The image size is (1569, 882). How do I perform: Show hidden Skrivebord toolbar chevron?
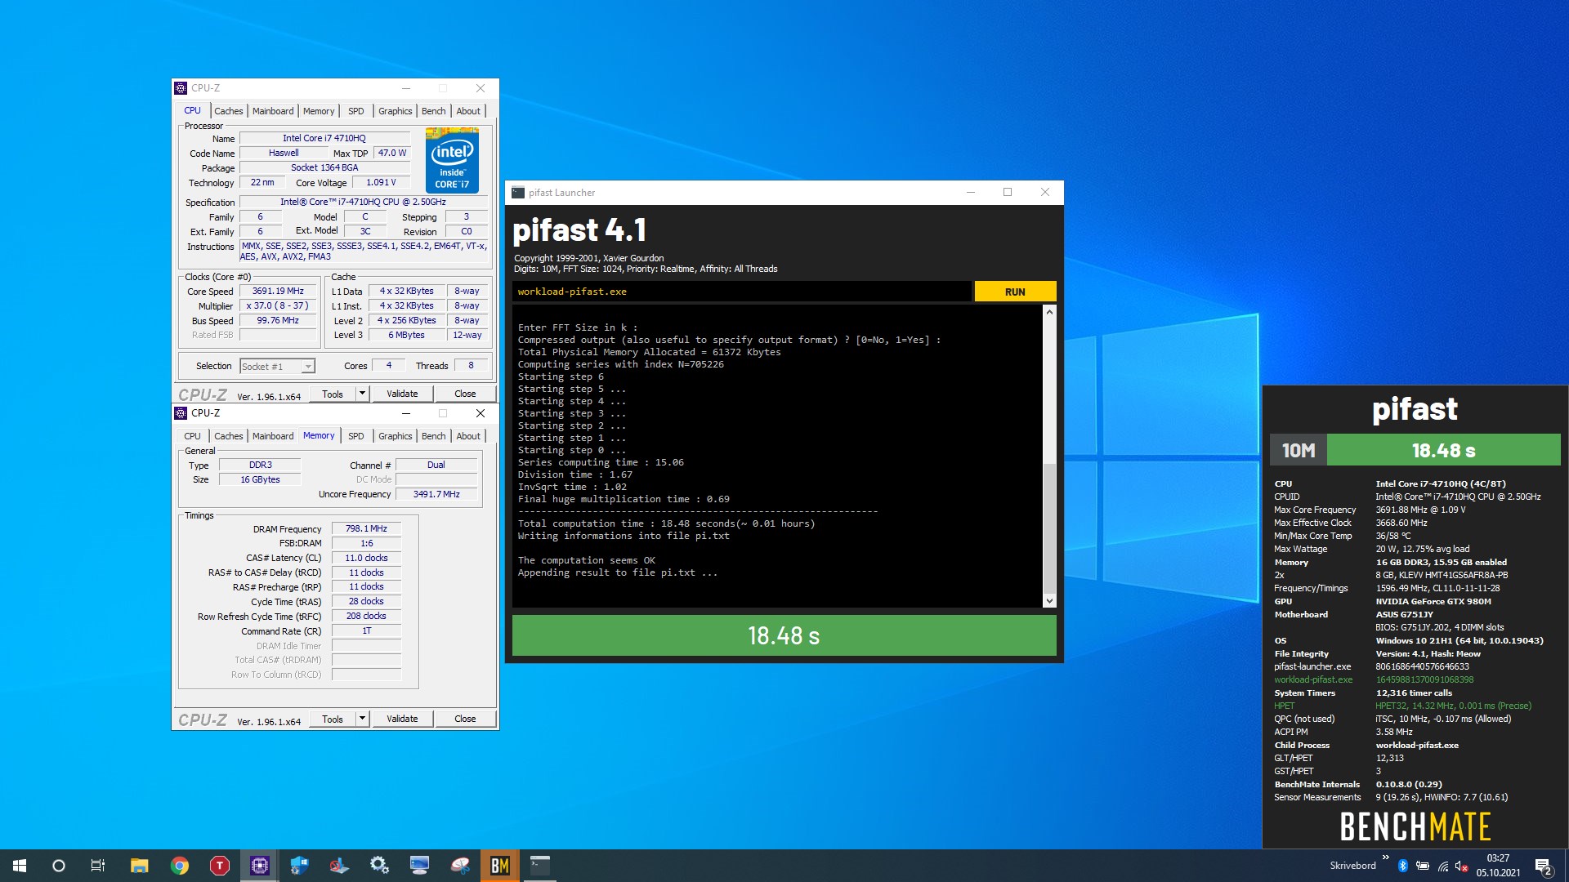(x=1385, y=857)
